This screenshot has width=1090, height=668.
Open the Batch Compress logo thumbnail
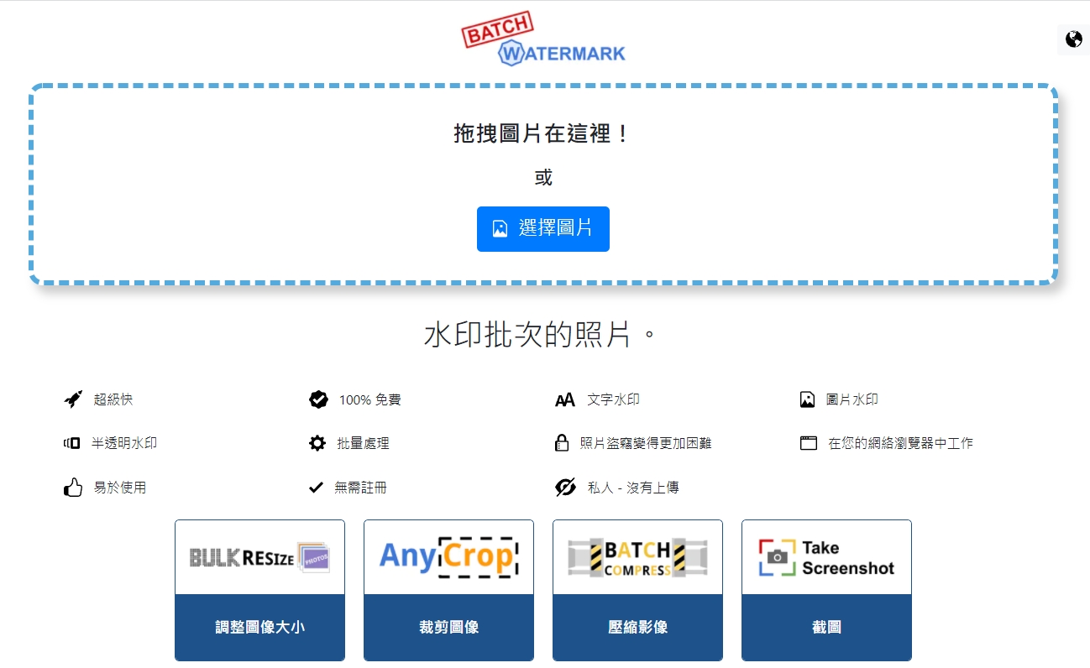(637, 557)
